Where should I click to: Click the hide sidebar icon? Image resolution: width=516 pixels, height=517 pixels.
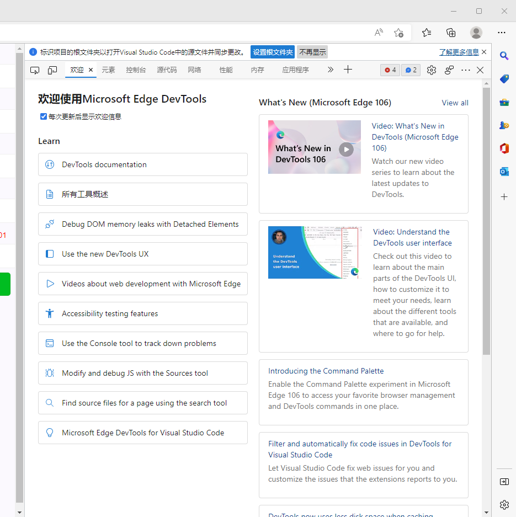[504, 482]
